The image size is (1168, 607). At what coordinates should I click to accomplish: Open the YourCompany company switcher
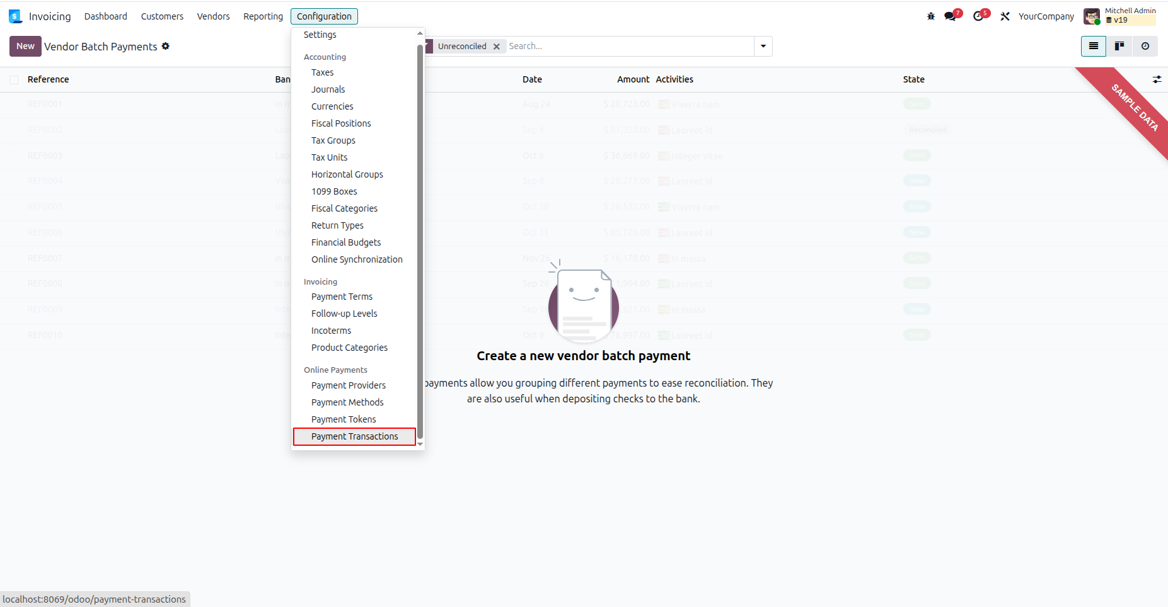(1046, 16)
